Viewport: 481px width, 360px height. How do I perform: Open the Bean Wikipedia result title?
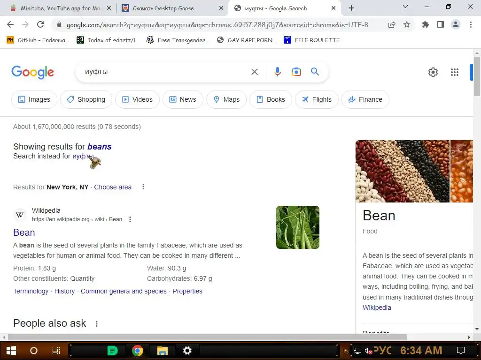(x=24, y=232)
